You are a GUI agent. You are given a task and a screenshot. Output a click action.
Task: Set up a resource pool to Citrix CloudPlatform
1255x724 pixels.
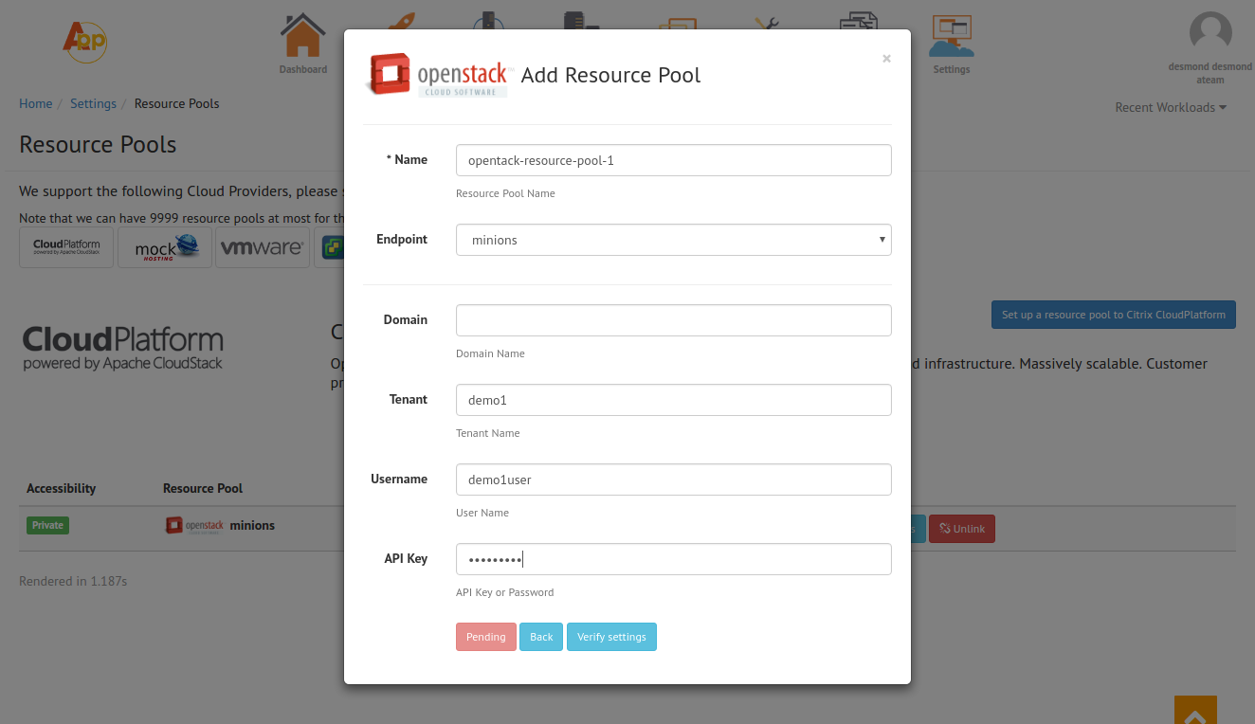coord(1114,315)
